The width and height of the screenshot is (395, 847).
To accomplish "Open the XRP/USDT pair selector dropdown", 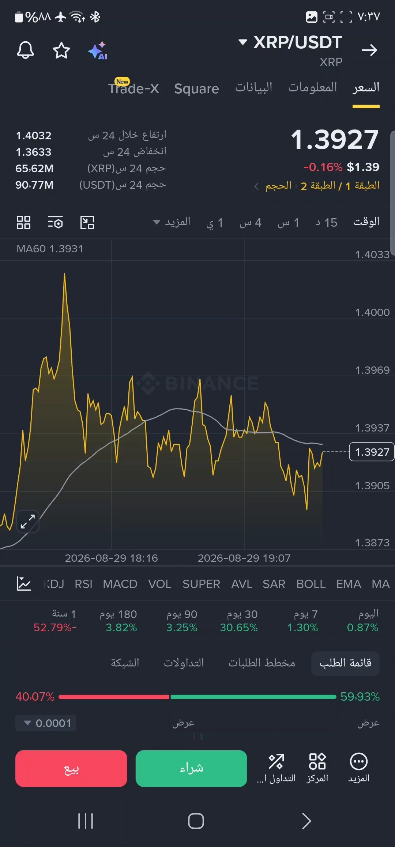I will click(x=290, y=42).
